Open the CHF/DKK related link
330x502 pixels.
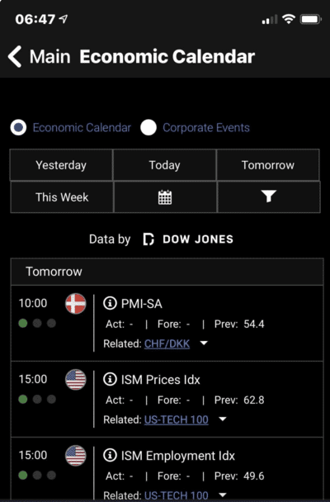(x=167, y=343)
